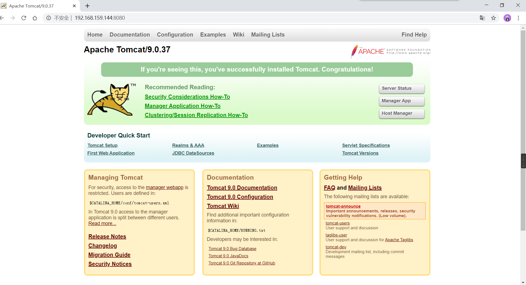Open Tomcat 9.0 Bug Database link

click(x=232, y=249)
